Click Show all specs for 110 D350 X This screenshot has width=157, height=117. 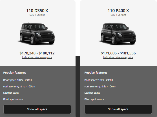tap(37, 109)
